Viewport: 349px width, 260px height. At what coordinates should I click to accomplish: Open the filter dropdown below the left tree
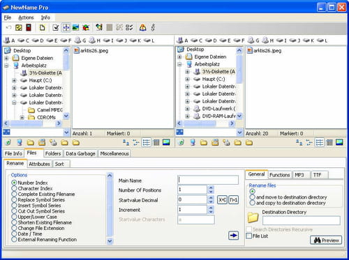[66, 132]
